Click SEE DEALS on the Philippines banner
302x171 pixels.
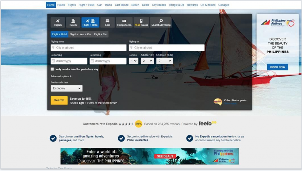click(165, 156)
